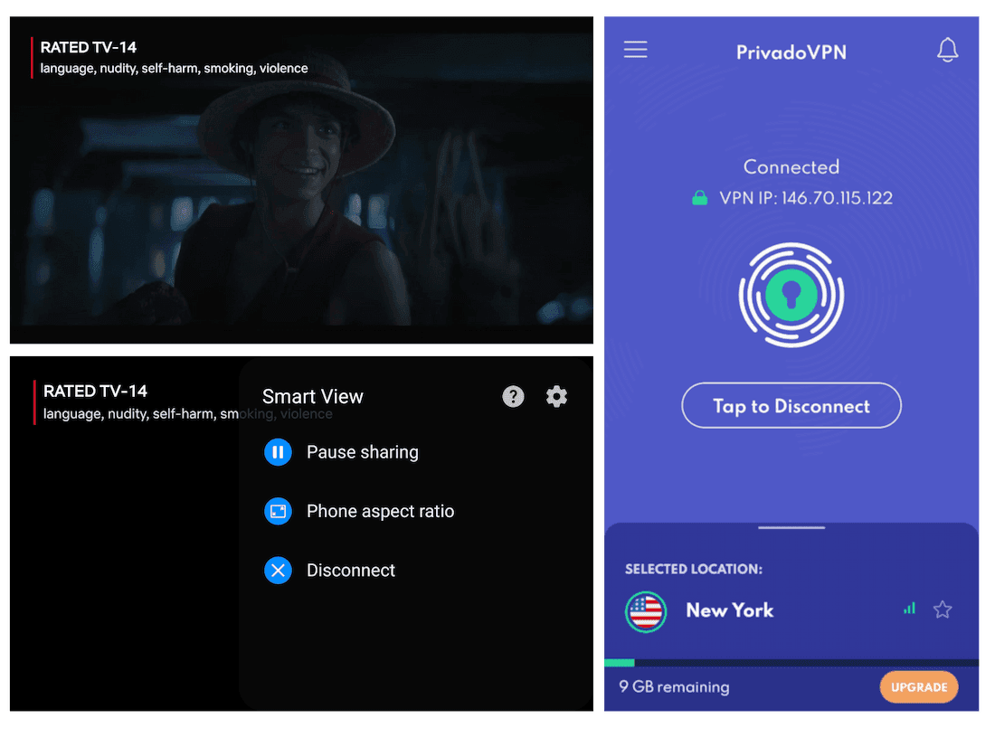This screenshot has width=995, height=737.
Task: Select the Phone aspect ratio option text
Action: (380, 511)
